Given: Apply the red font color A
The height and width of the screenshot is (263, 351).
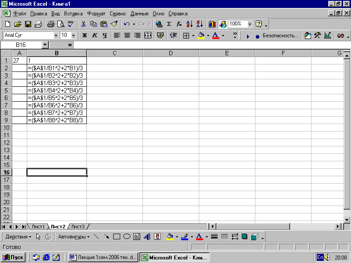Looking at the screenshot, I should coord(215,36).
